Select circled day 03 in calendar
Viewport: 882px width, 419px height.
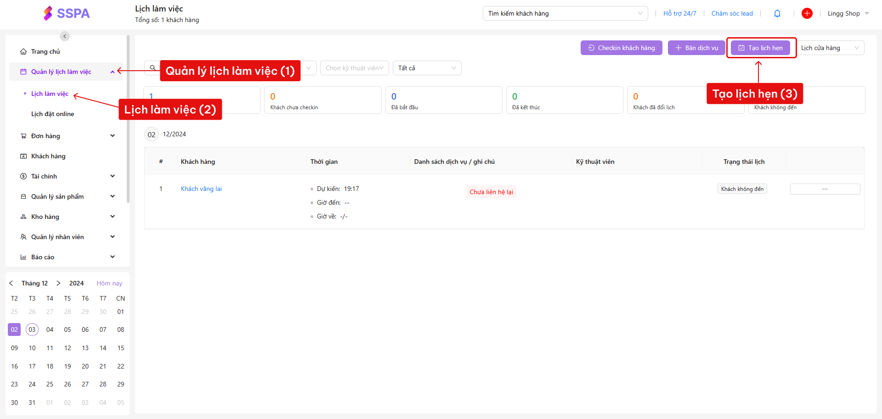(x=32, y=330)
